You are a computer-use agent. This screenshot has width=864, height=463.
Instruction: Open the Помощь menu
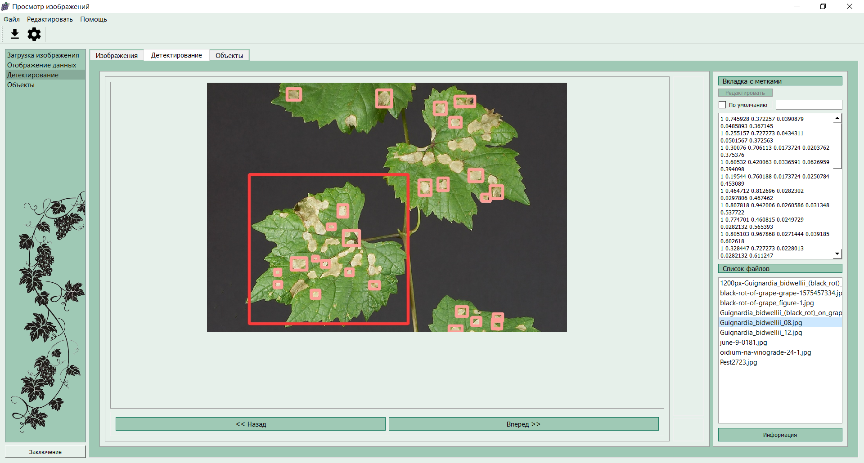click(94, 19)
